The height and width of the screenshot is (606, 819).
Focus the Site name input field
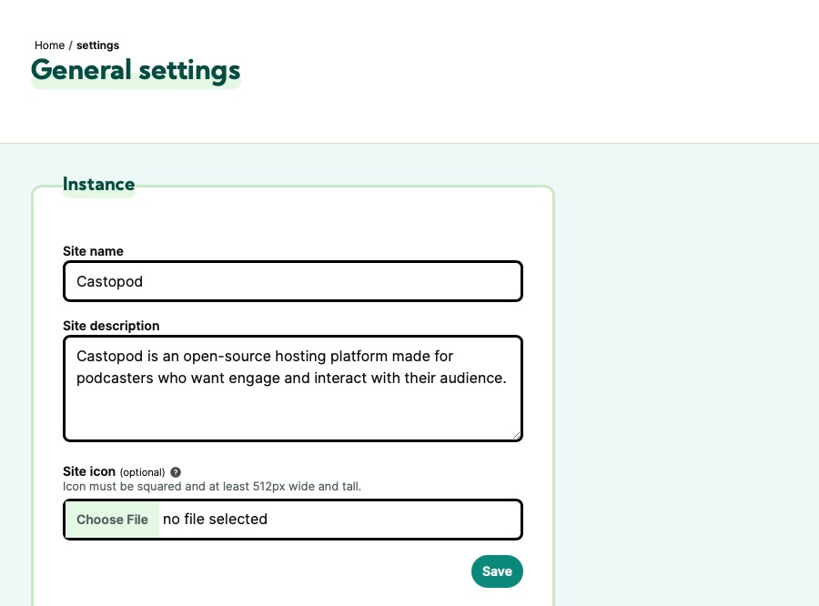click(x=293, y=281)
